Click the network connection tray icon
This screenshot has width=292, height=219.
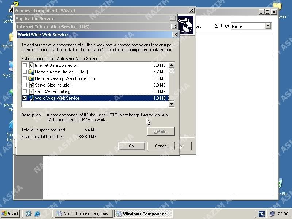(272, 214)
